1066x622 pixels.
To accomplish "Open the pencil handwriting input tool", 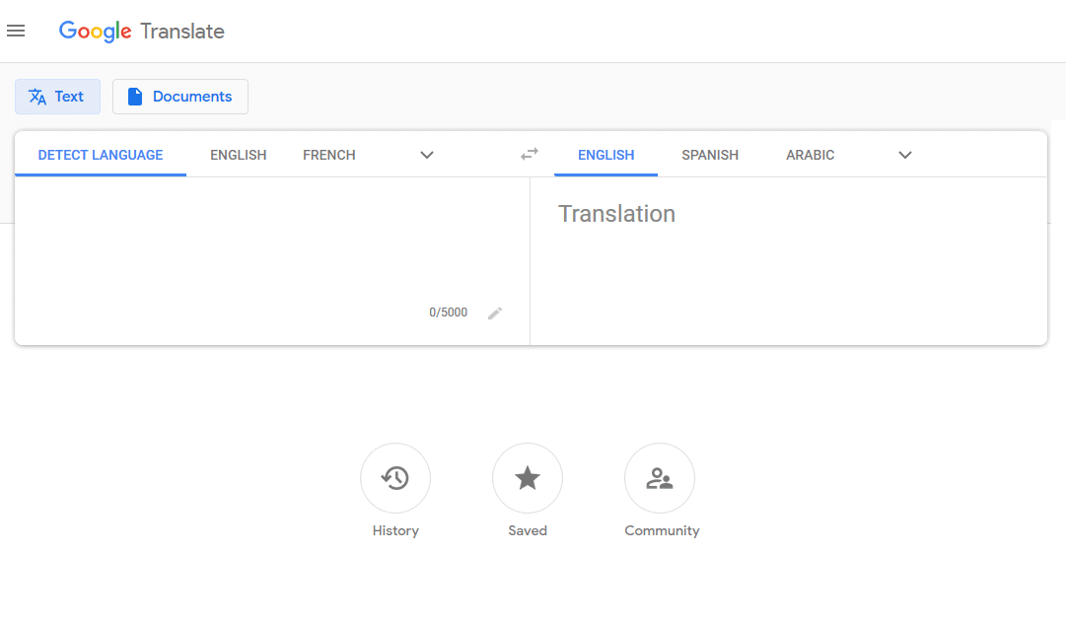I will coord(495,313).
